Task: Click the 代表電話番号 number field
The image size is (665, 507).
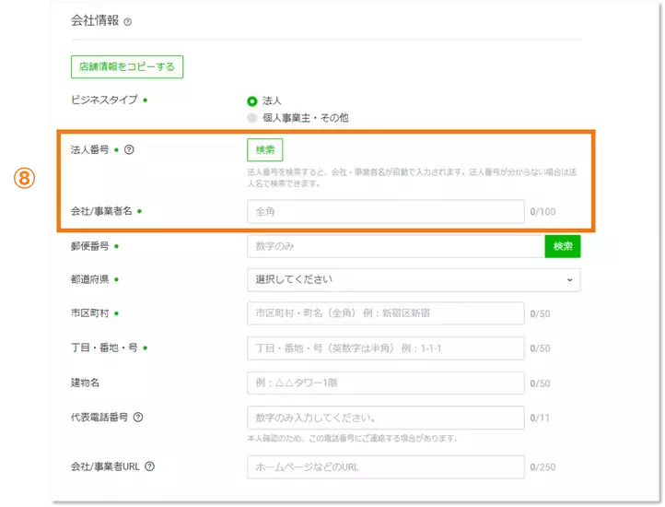Action: [x=385, y=418]
